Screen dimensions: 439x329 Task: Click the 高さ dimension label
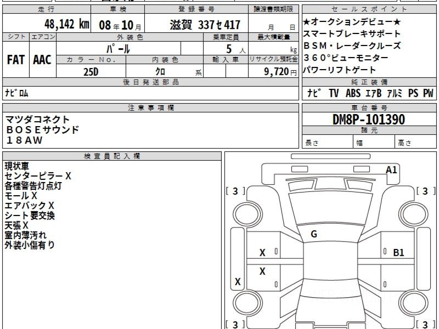click(x=405, y=143)
